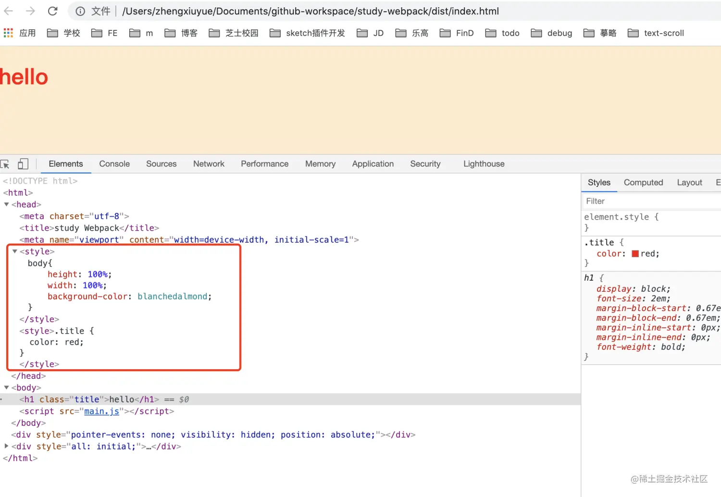This screenshot has width=721, height=497.
Task: Open the apps grid icon in bookmarks bar
Action: click(8, 33)
